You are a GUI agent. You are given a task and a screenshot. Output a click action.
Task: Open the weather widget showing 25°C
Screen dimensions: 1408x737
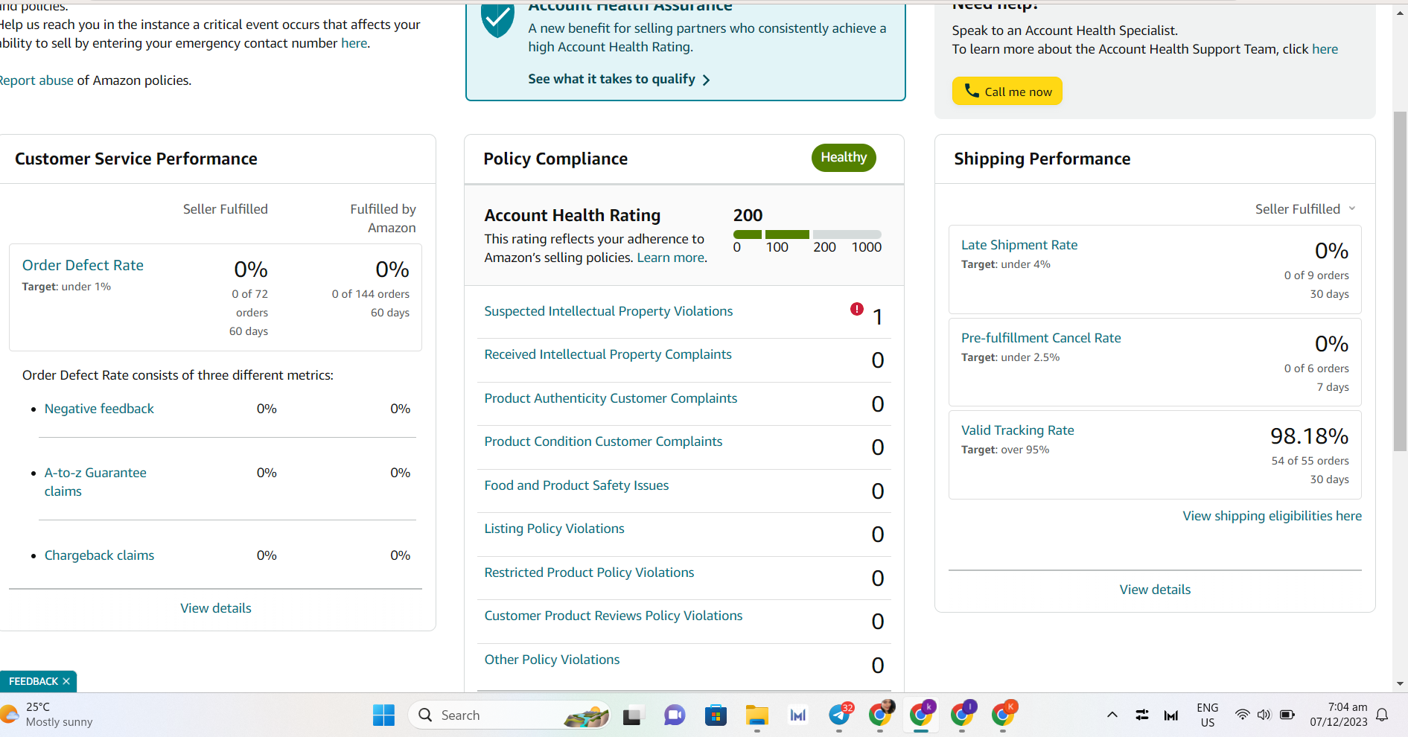pos(48,715)
